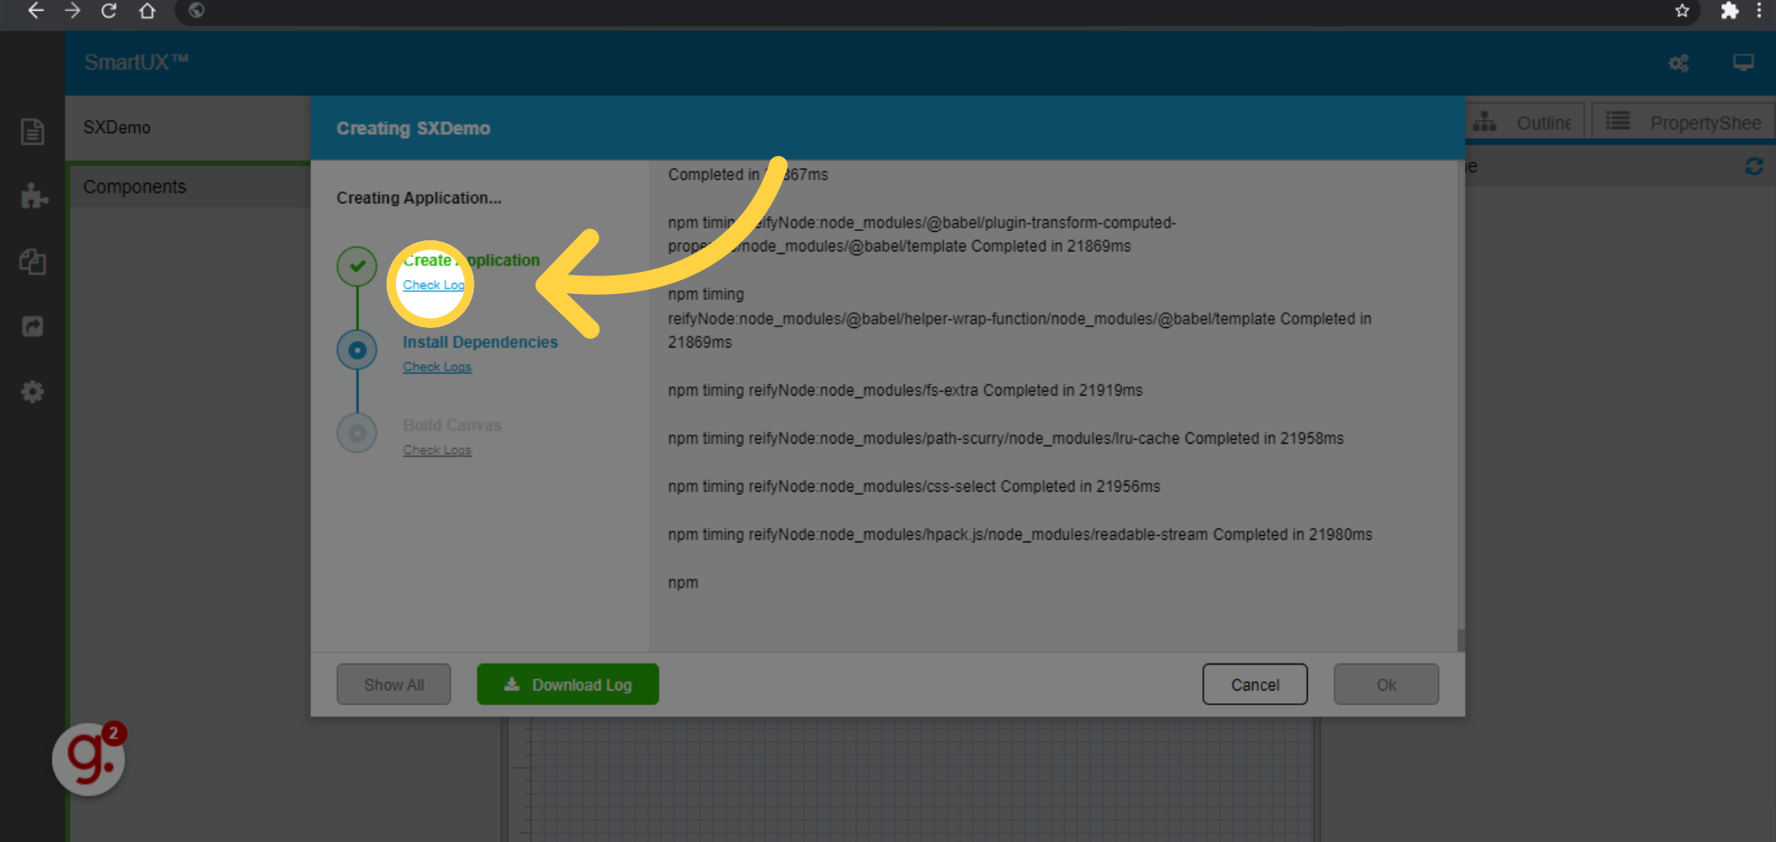The height and width of the screenshot is (842, 1776).
Task: Open the pages document icon in sidebar
Action: [32, 131]
